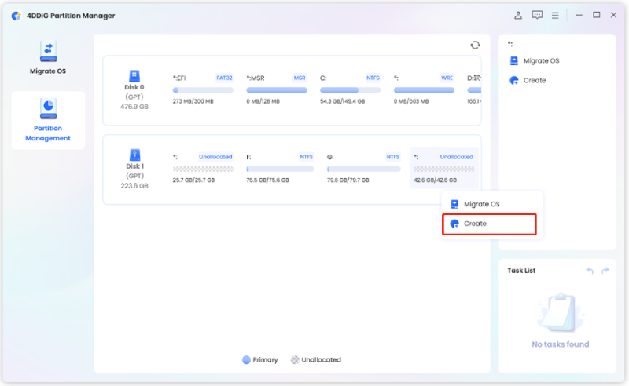Open the user account icon

click(x=518, y=15)
